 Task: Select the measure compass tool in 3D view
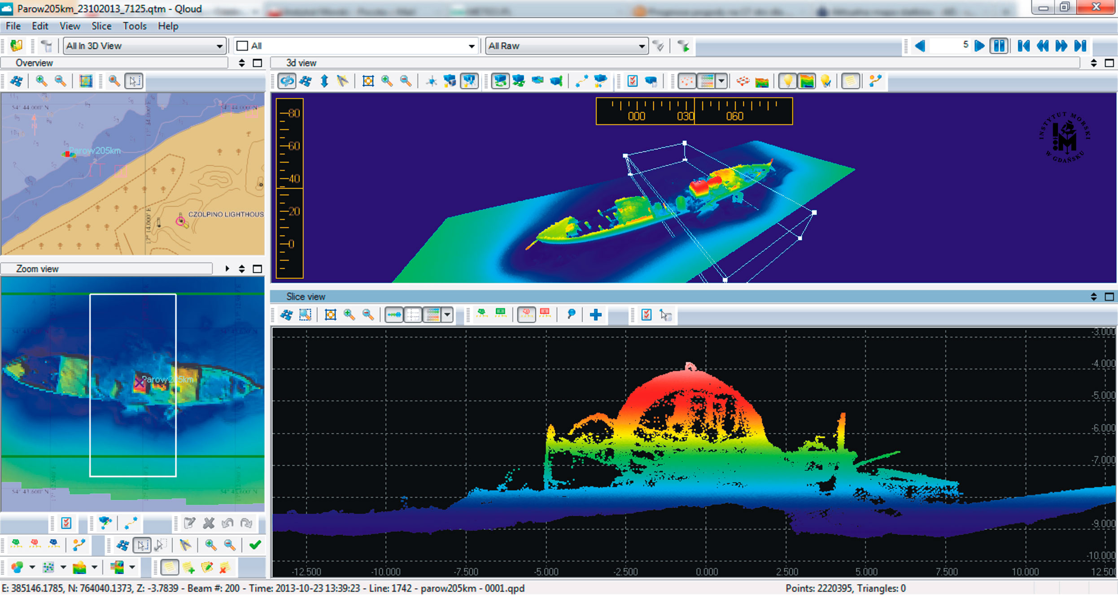tap(343, 81)
